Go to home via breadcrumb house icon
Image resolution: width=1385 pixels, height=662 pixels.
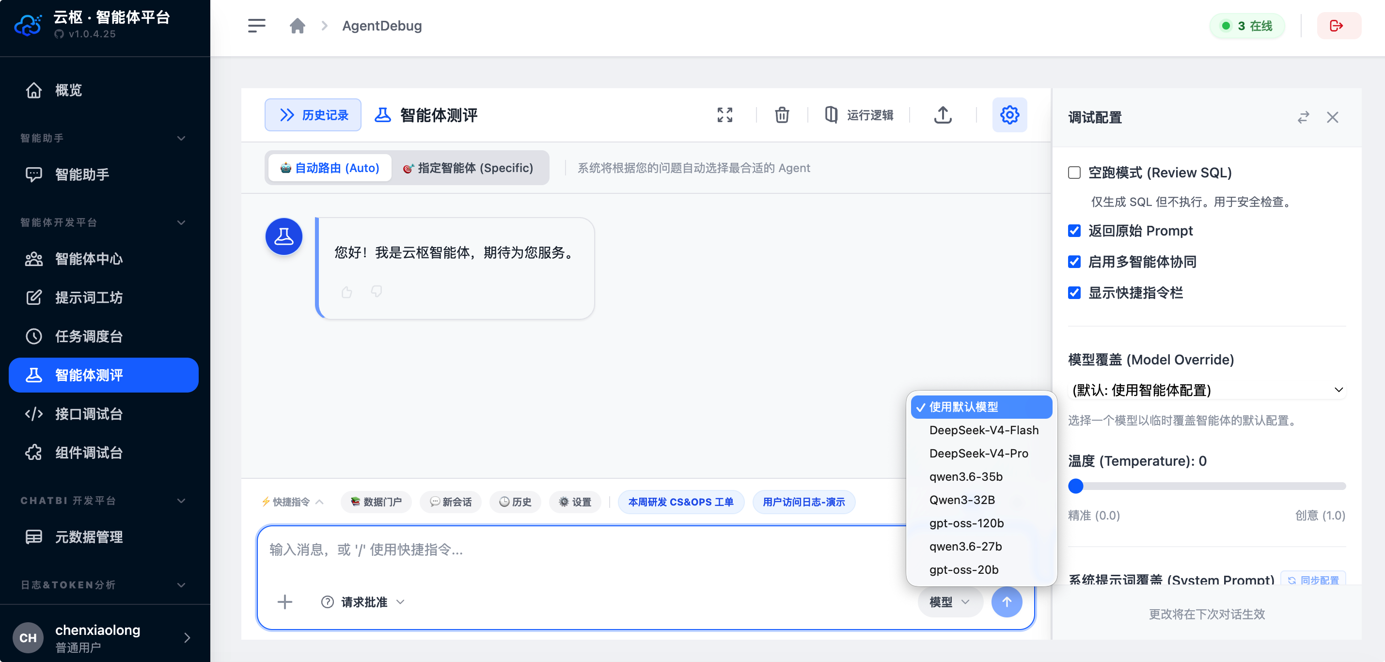click(298, 26)
